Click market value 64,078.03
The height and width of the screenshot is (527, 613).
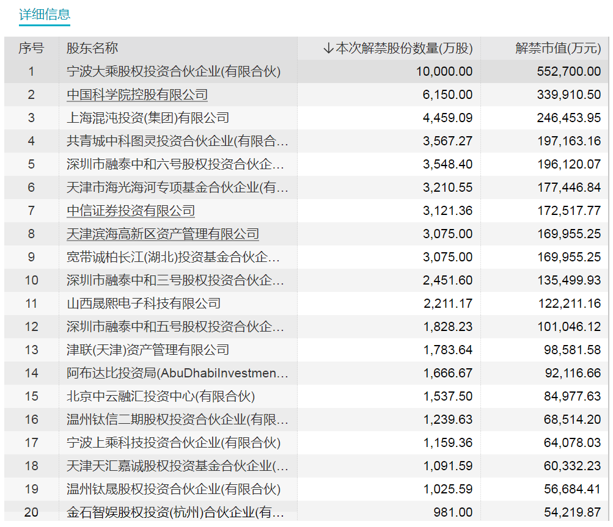(x=572, y=443)
